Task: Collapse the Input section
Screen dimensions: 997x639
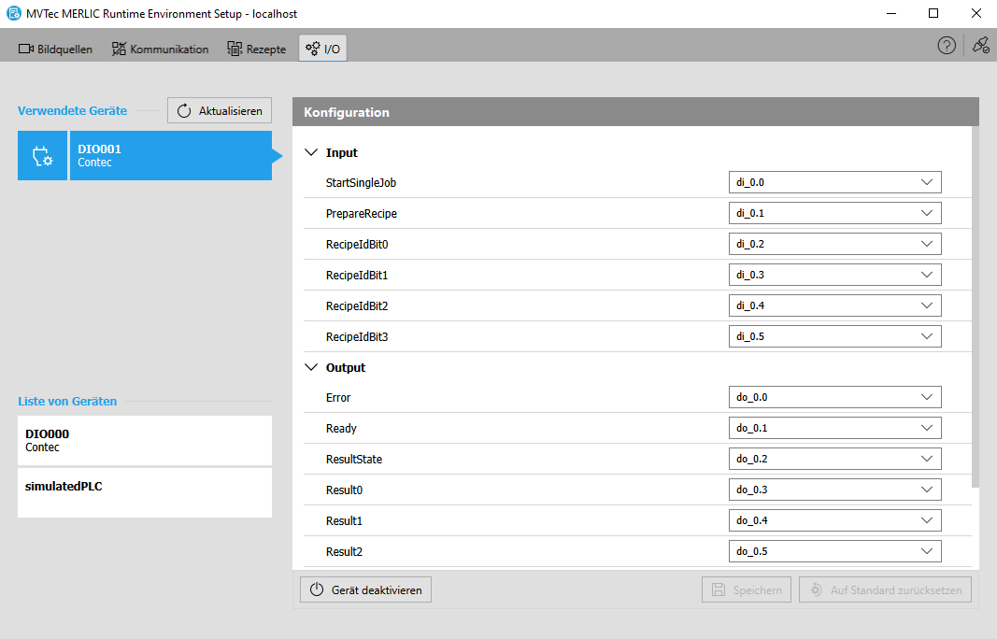Action: (x=312, y=152)
